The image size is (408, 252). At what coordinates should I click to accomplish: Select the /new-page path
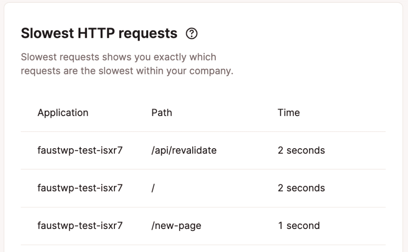coord(176,226)
